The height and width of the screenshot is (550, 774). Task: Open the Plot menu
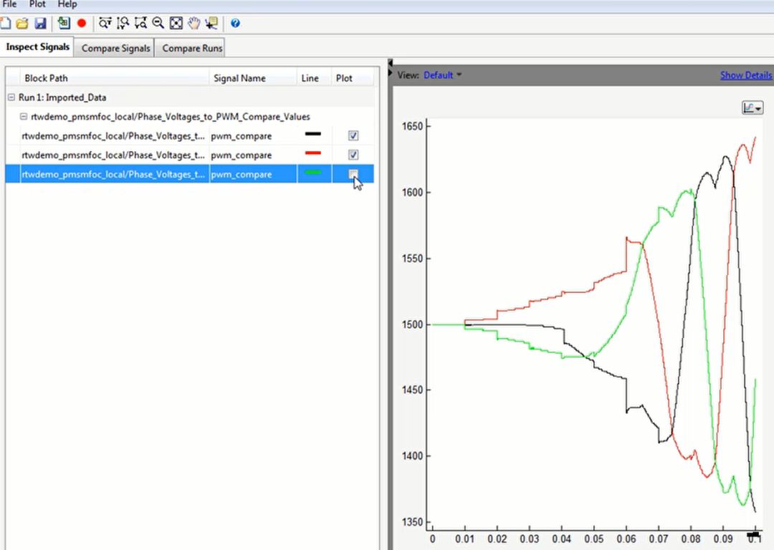tap(37, 4)
